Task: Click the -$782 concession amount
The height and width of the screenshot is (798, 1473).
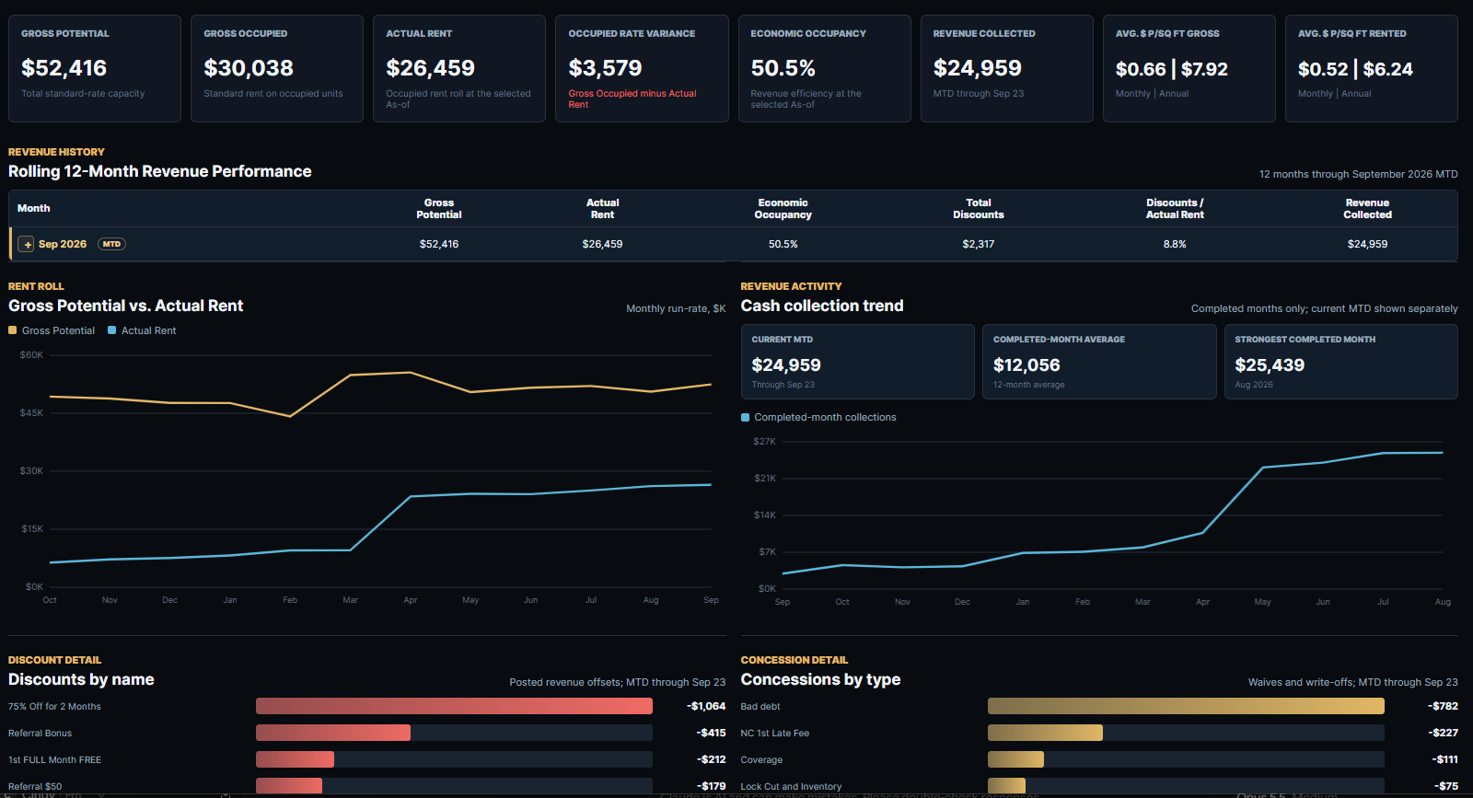Action: tap(1443, 706)
